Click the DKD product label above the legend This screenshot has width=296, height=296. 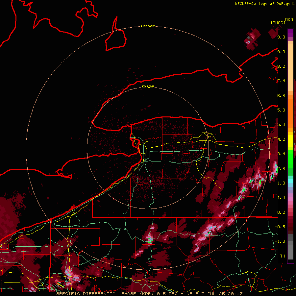click(289, 20)
